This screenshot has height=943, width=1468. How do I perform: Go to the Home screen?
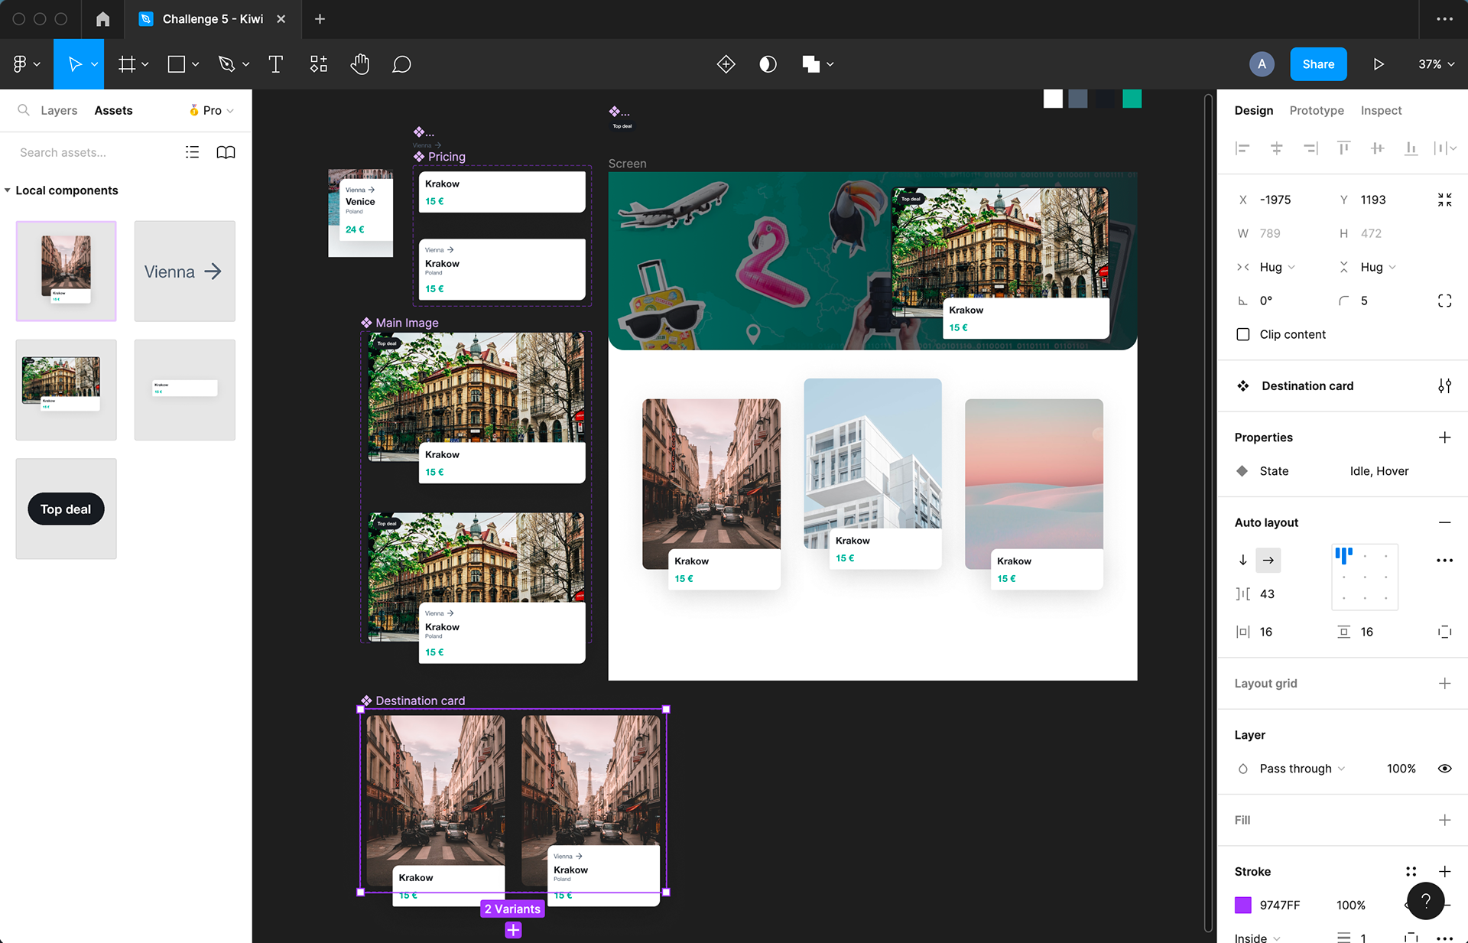click(102, 19)
